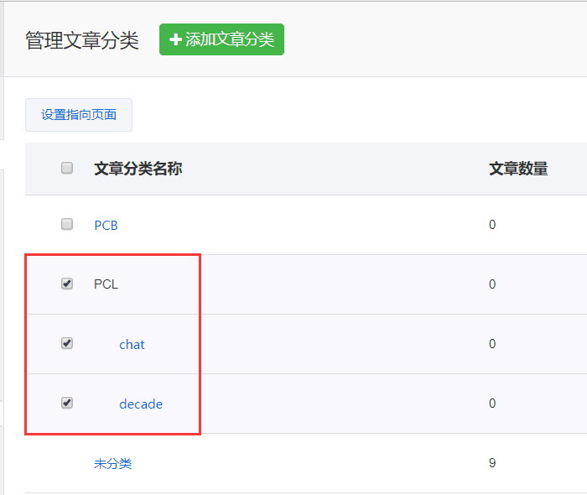Click the article count for PCL
The width and height of the screenshot is (587, 495).
pos(492,284)
